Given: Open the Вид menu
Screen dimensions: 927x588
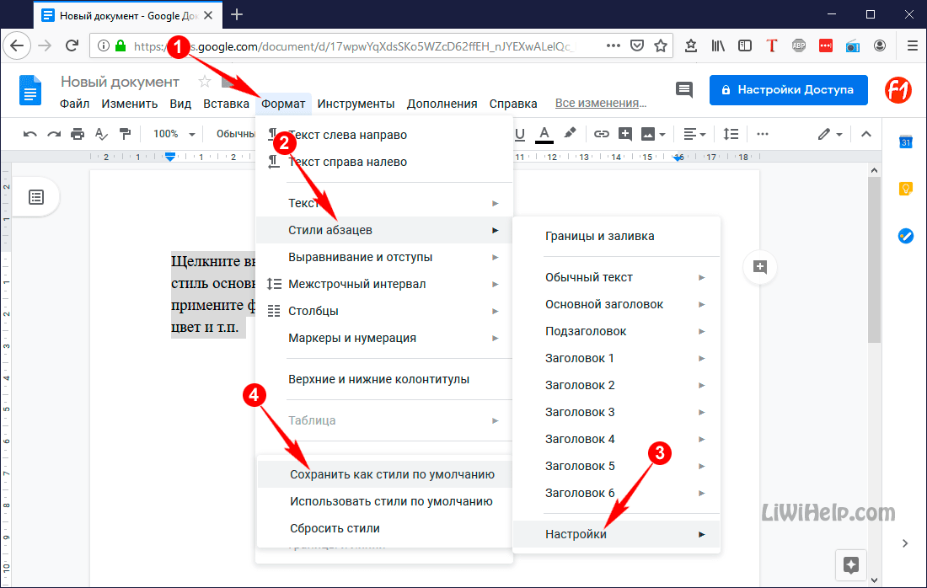Looking at the screenshot, I should pyautogui.click(x=180, y=104).
